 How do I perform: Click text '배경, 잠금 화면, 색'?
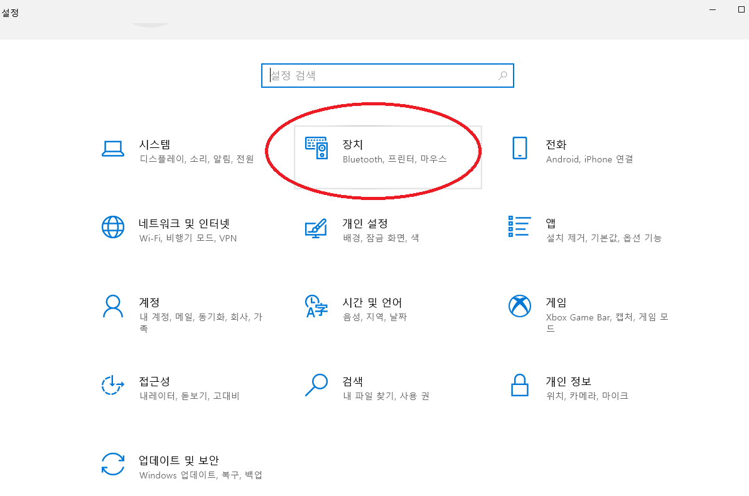[380, 238]
